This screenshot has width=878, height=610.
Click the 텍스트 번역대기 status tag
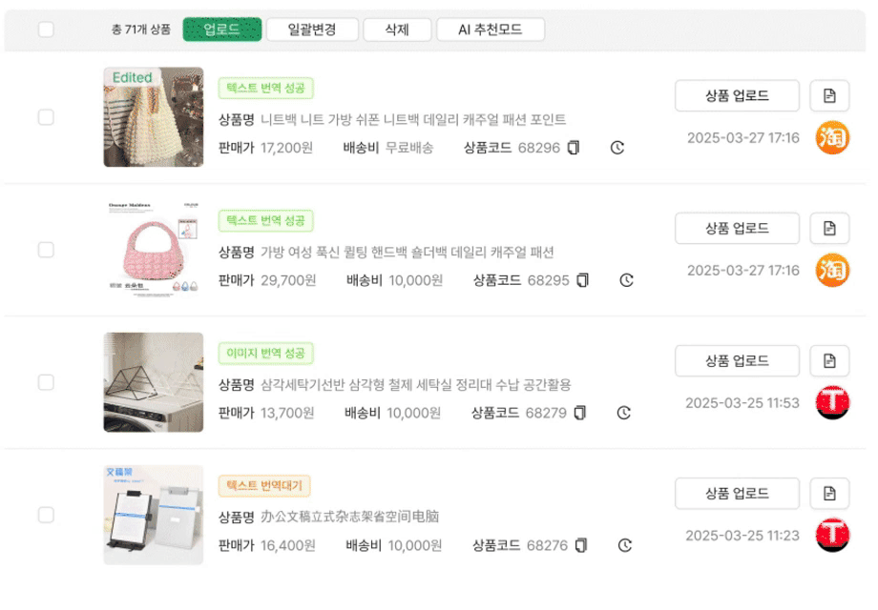264,486
